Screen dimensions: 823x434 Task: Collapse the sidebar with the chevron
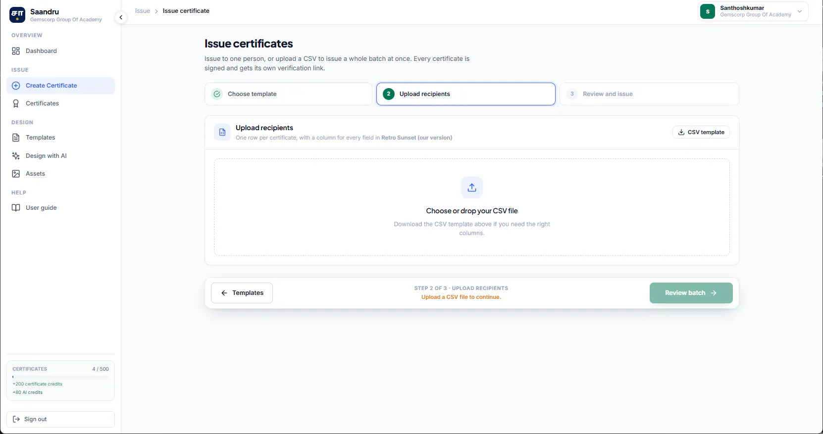[121, 17]
